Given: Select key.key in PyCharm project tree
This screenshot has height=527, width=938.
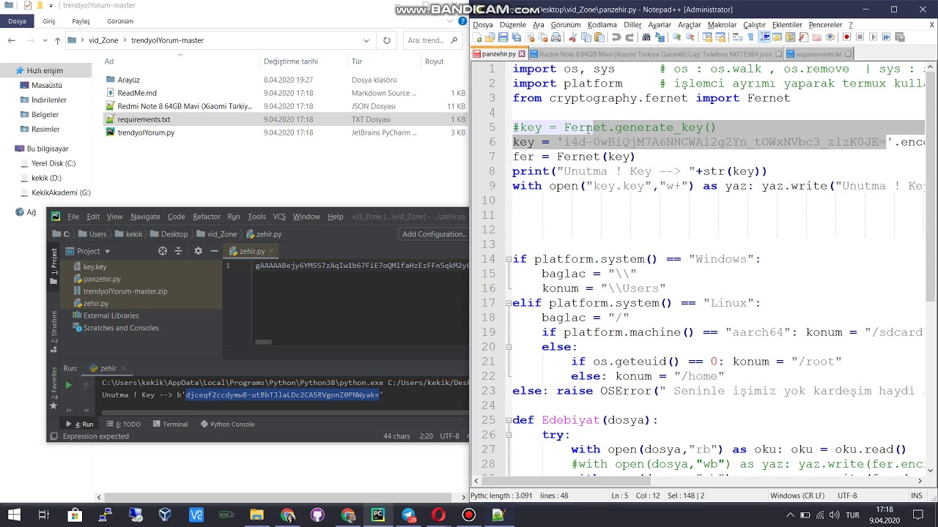Looking at the screenshot, I should (x=95, y=266).
